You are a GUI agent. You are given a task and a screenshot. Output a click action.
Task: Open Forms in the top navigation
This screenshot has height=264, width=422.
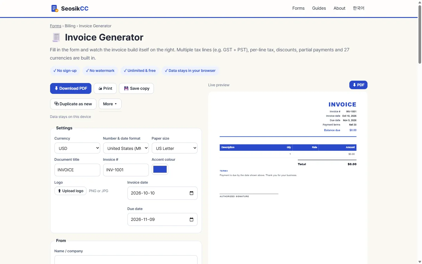(x=298, y=8)
